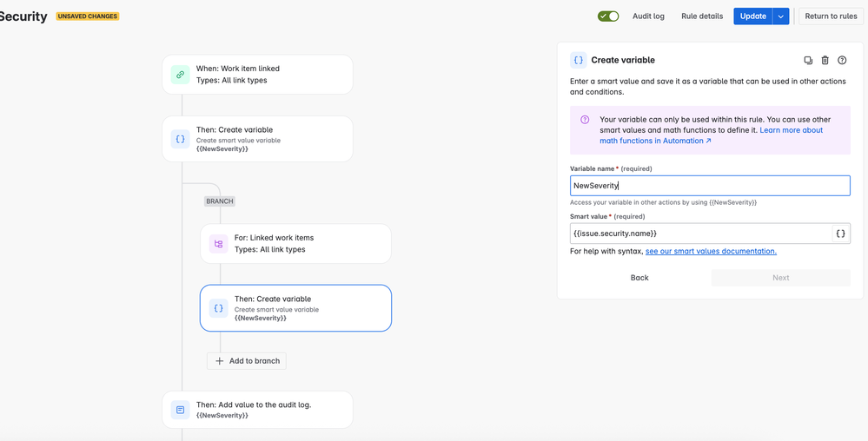The height and width of the screenshot is (441, 868).
Task: Expand the Update button dropdown arrow
Action: [x=780, y=16]
